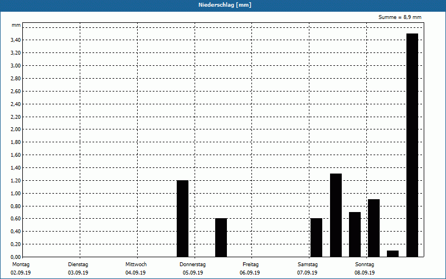Click the date 06.09.19

point(250,273)
